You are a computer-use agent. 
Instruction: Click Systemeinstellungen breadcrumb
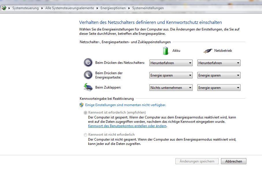[148, 8]
